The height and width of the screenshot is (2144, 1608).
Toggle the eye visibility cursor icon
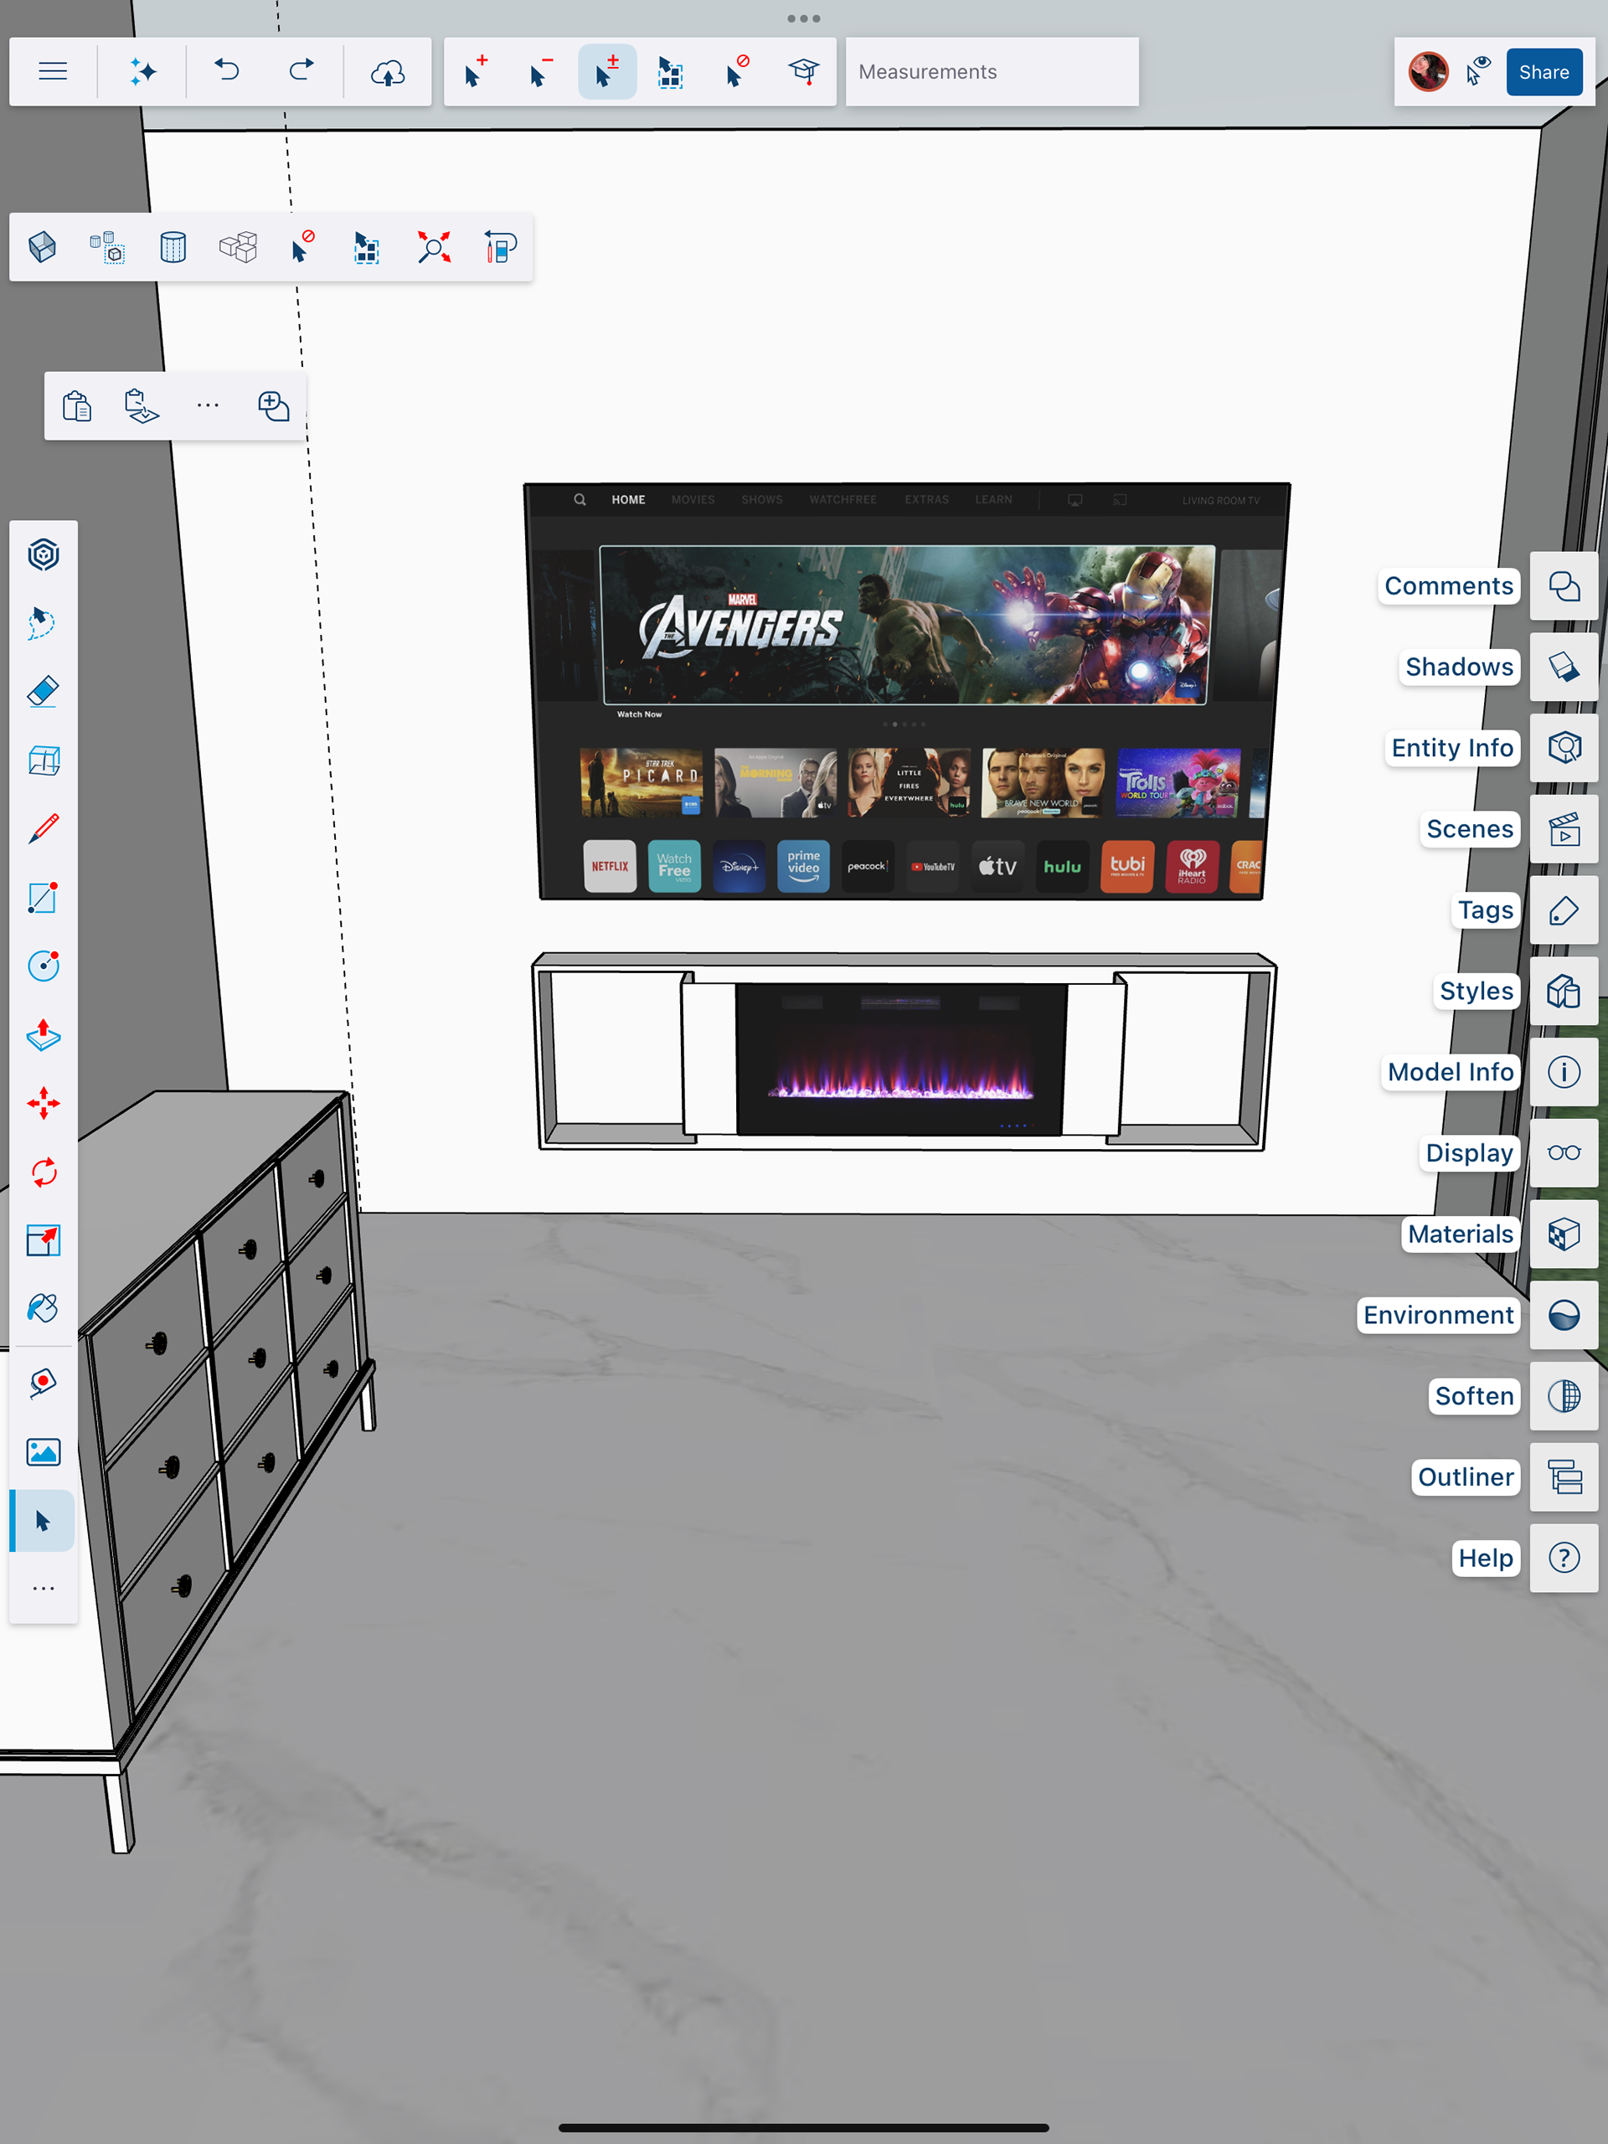click(1478, 72)
